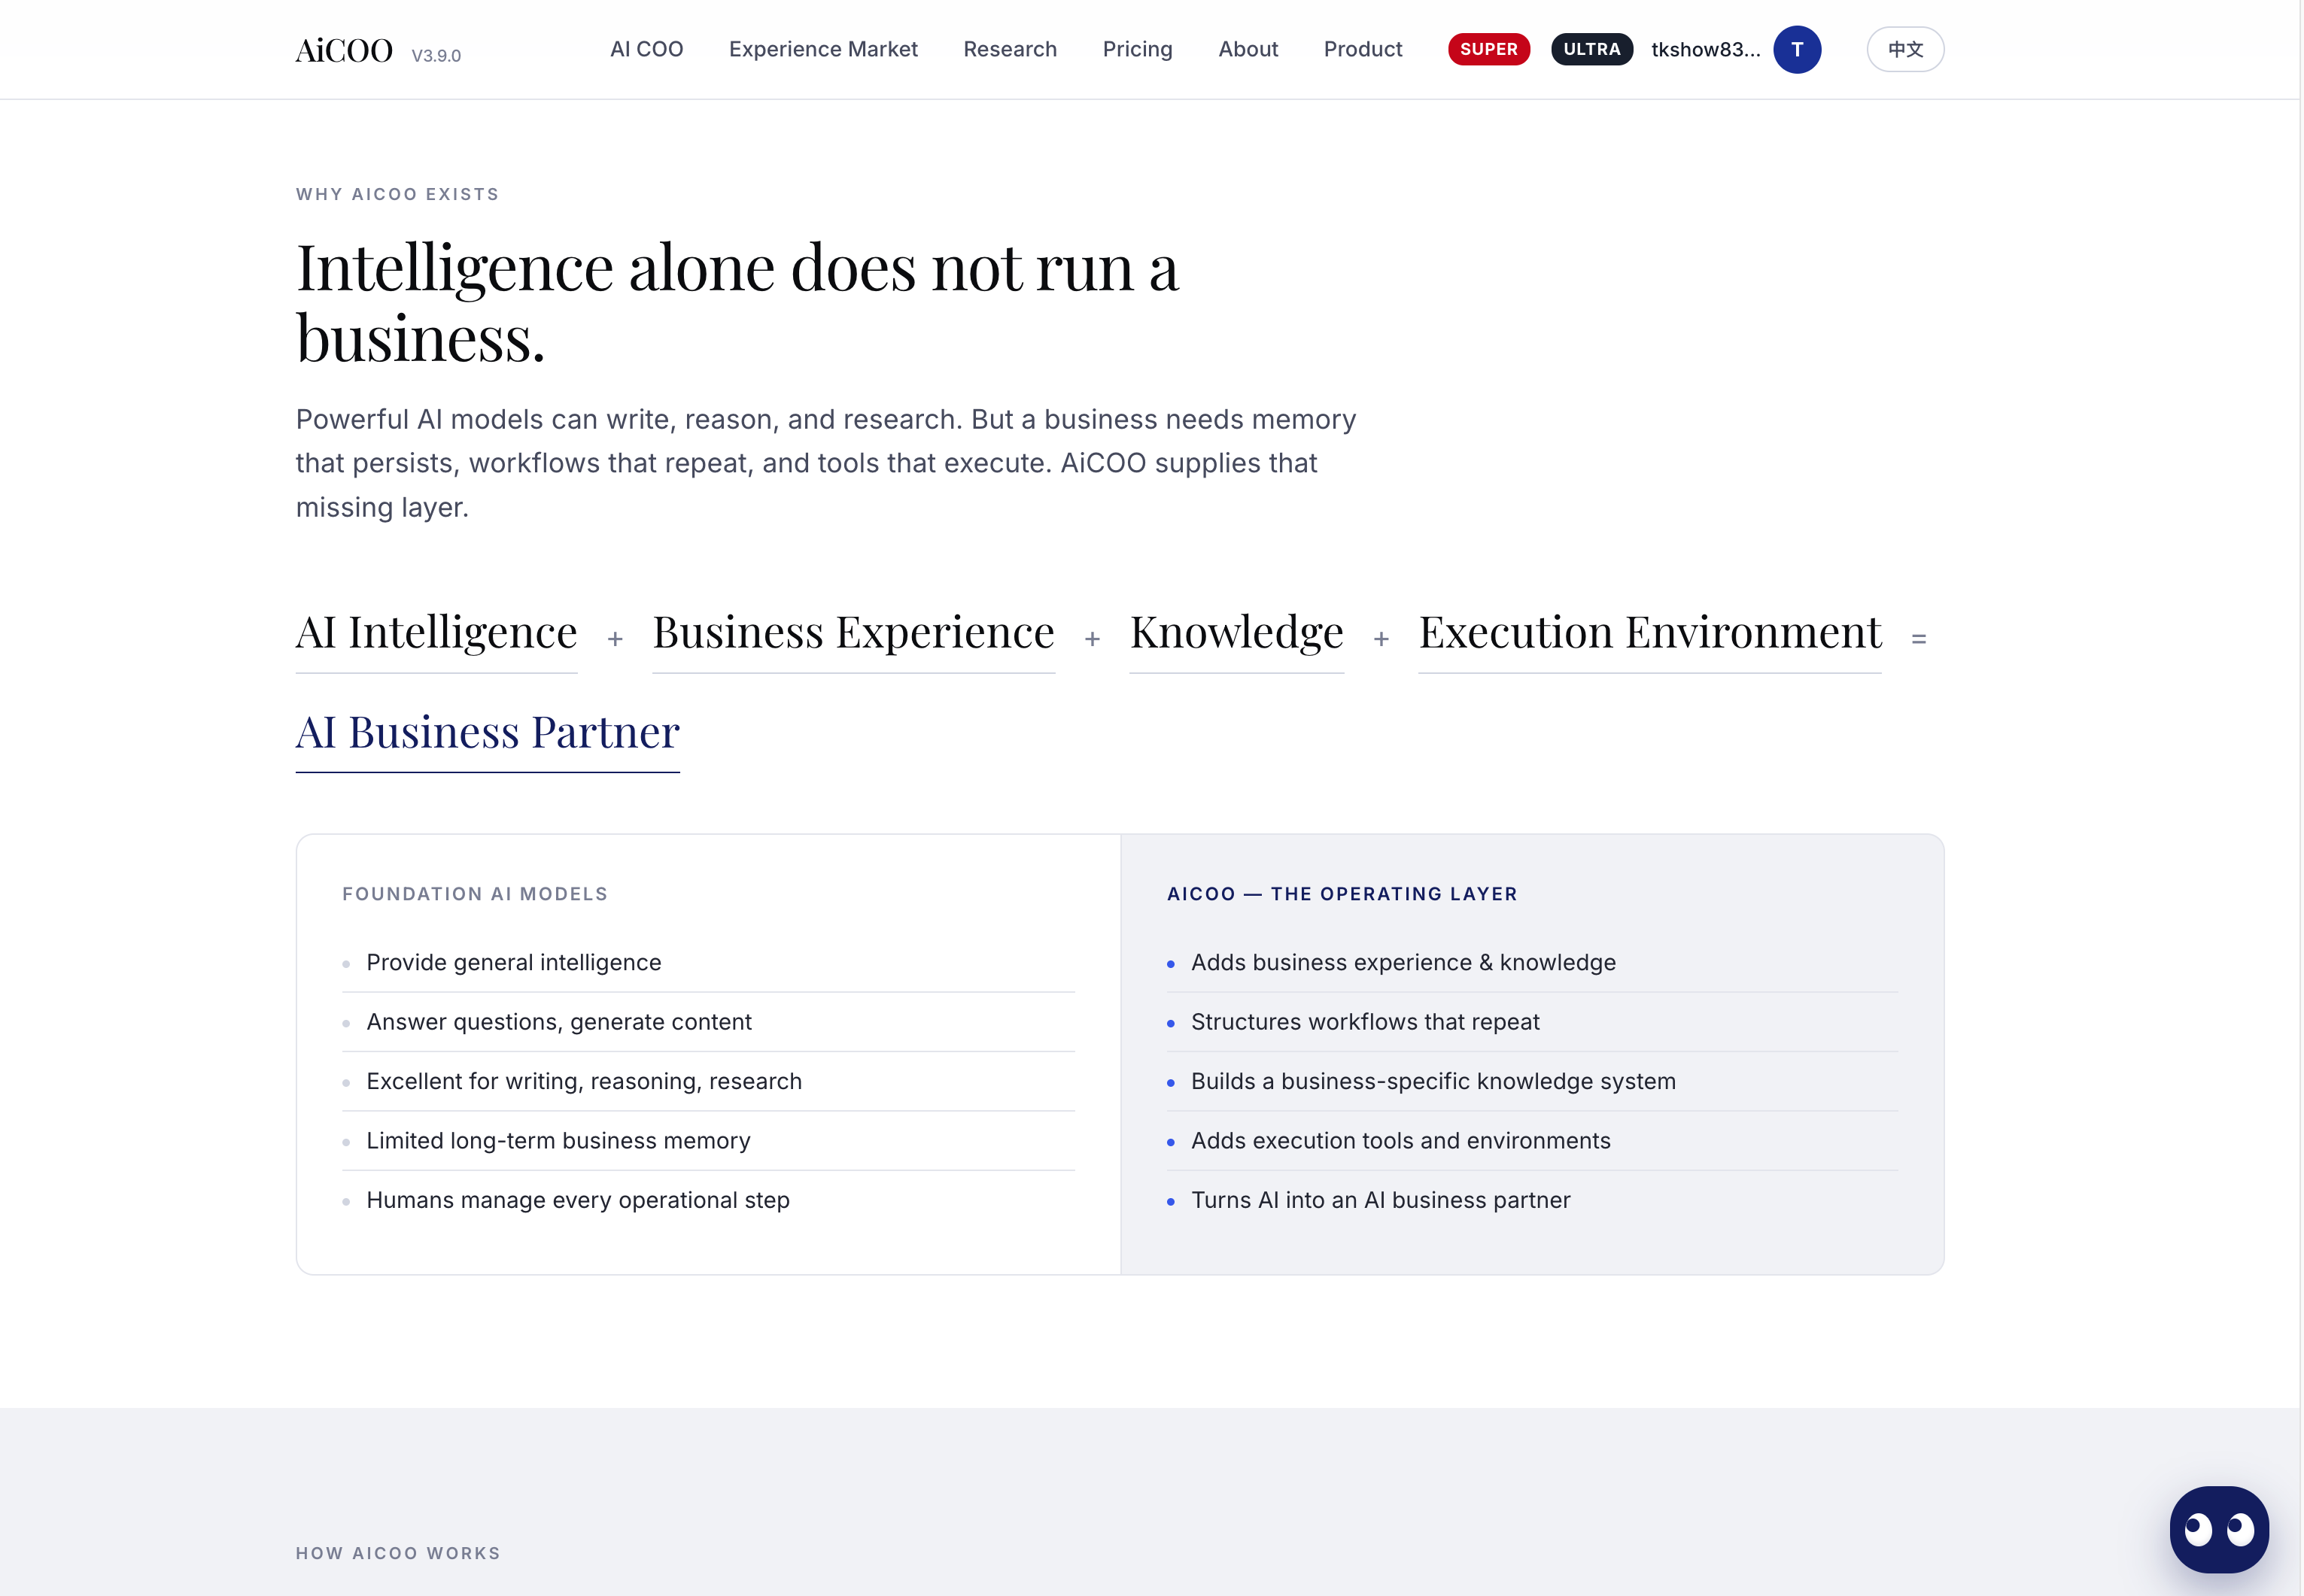
Task: Click the Business Experience term
Action: point(853,633)
